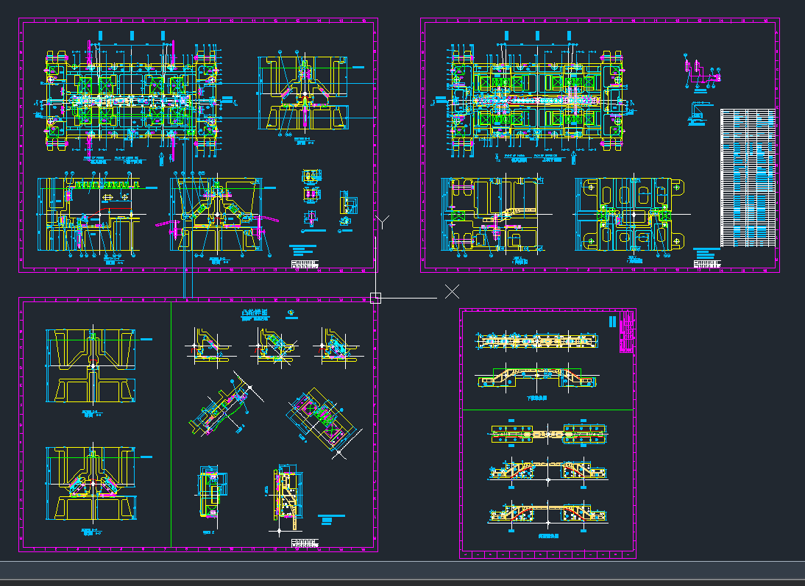
Task: Click the magenta title block in bottom-right sheet
Action: point(627,331)
